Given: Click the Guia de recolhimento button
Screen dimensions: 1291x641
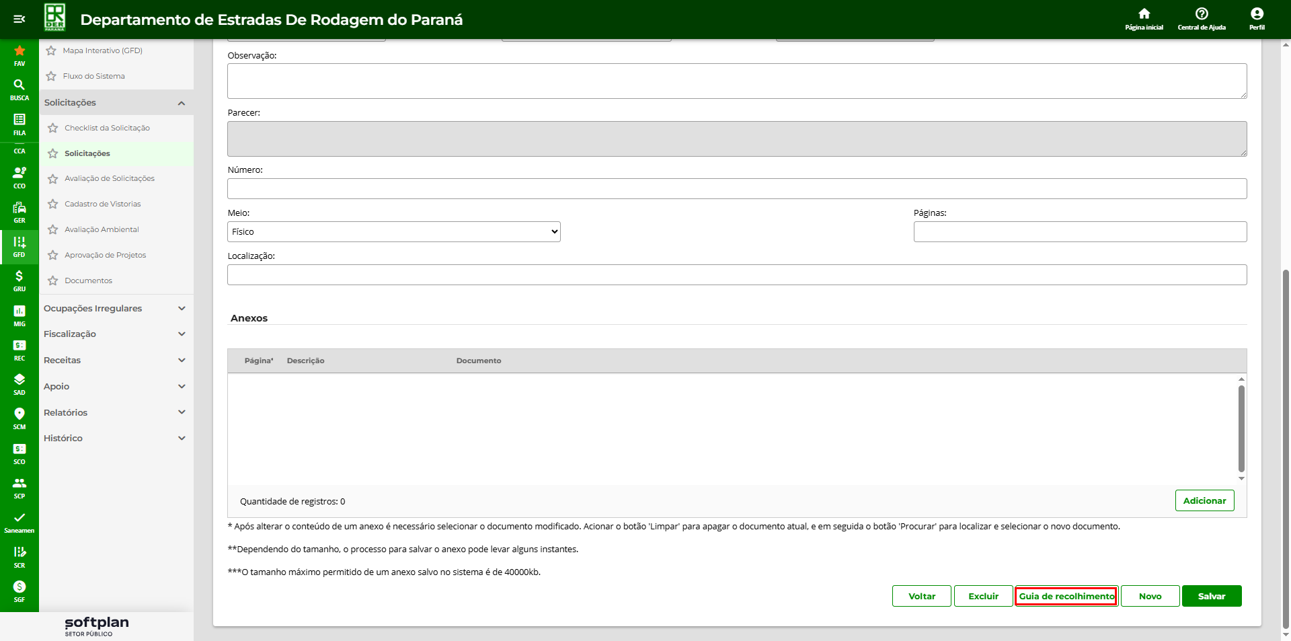Looking at the screenshot, I should [x=1066, y=596].
